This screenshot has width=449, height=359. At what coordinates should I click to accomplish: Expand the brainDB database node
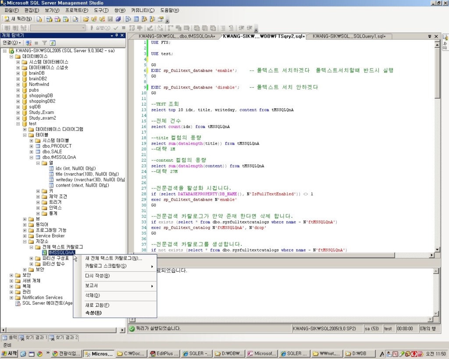click(x=18, y=73)
